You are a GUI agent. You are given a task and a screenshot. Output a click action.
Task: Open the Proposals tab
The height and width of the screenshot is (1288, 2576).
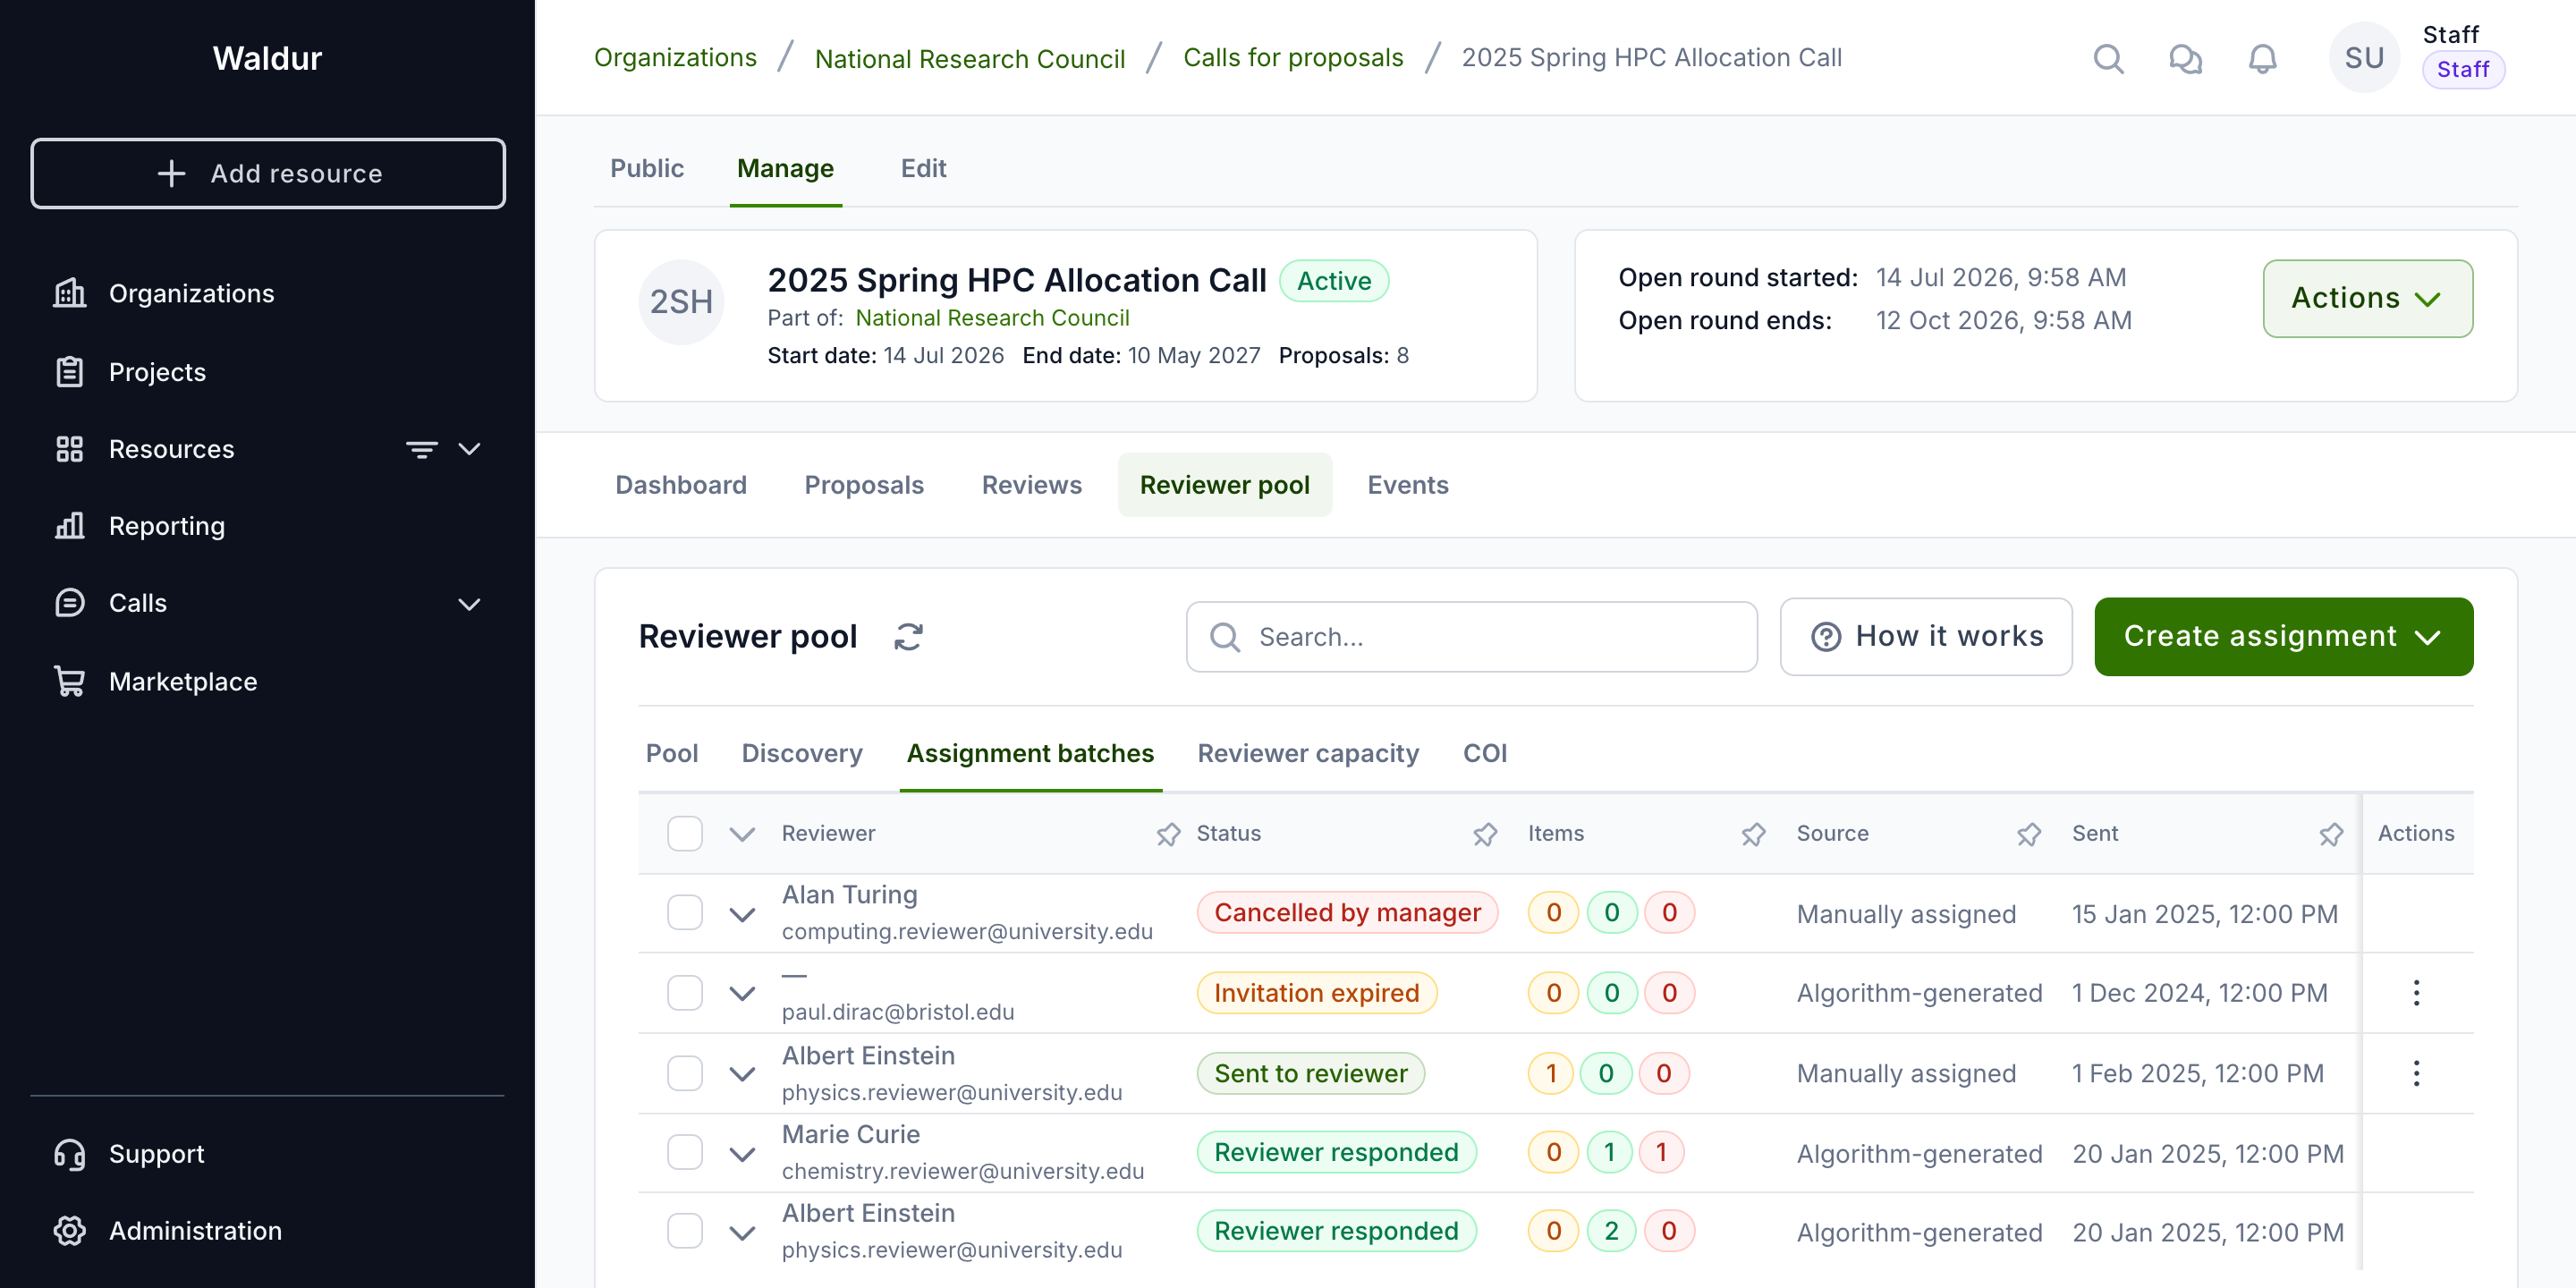click(x=864, y=485)
